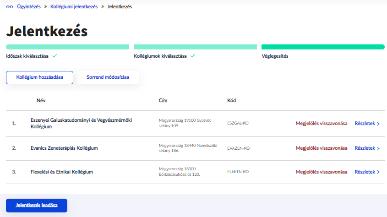Open the Ügyintézés breadcrumb link
Viewport: 387px width, 217px height.
pos(29,7)
